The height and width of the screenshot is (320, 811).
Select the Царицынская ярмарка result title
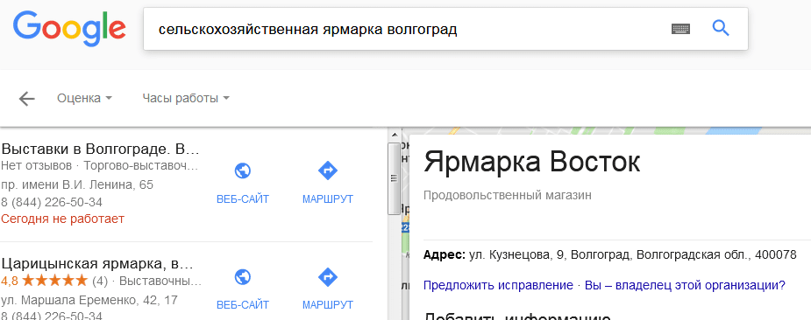point(97,264)
